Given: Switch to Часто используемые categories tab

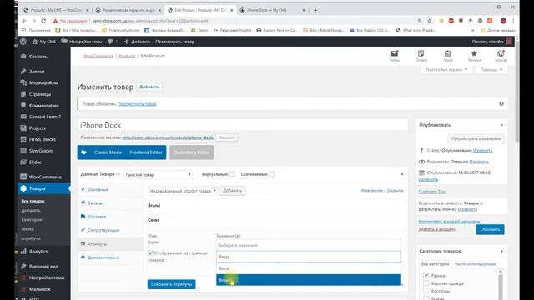Looking at the screenshot, I should [475, 264].
